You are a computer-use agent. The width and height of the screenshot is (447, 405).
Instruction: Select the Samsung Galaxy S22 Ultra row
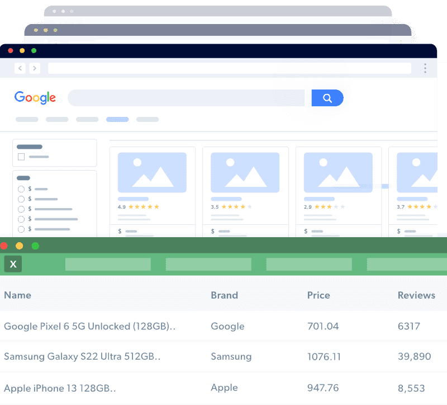82,356
